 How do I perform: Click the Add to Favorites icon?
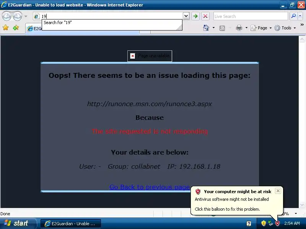(x=16, y=28)
